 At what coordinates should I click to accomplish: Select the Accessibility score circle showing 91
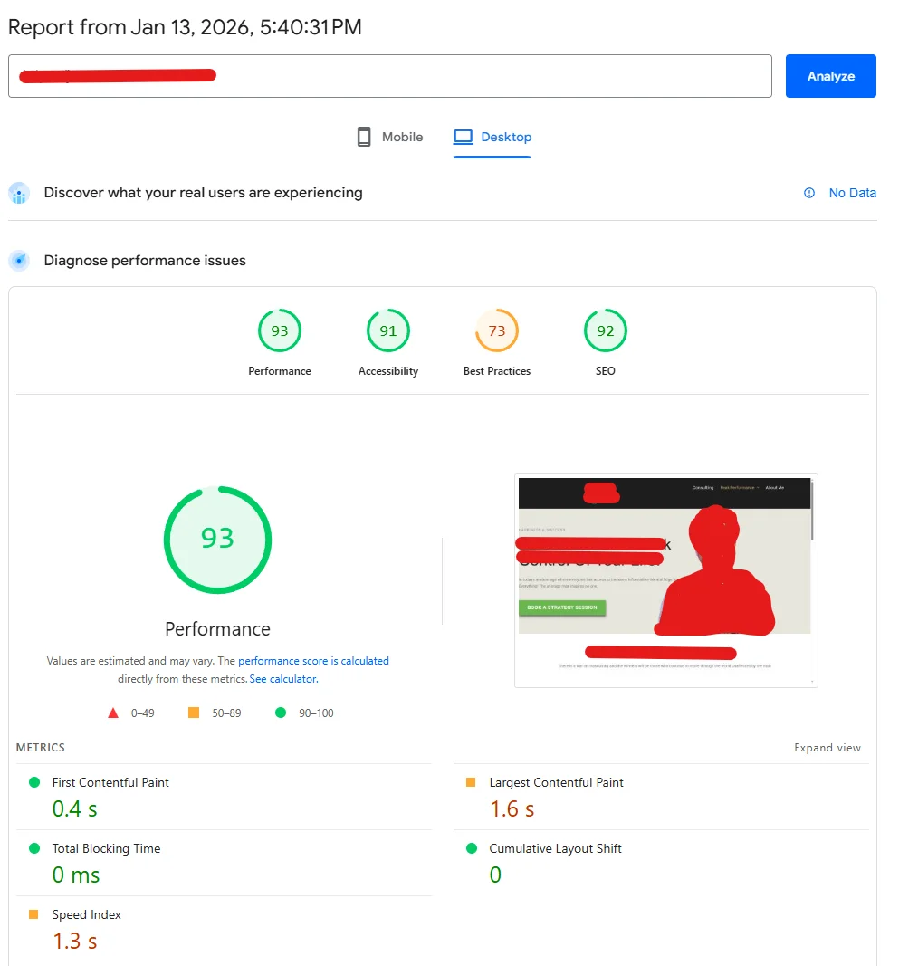click(x=387, y=330)
